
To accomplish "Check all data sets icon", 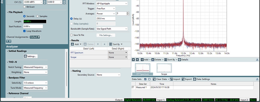I will (145, 79).
